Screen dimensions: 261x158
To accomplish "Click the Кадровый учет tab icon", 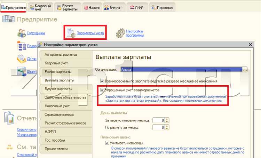I will (x=32, y=7).
